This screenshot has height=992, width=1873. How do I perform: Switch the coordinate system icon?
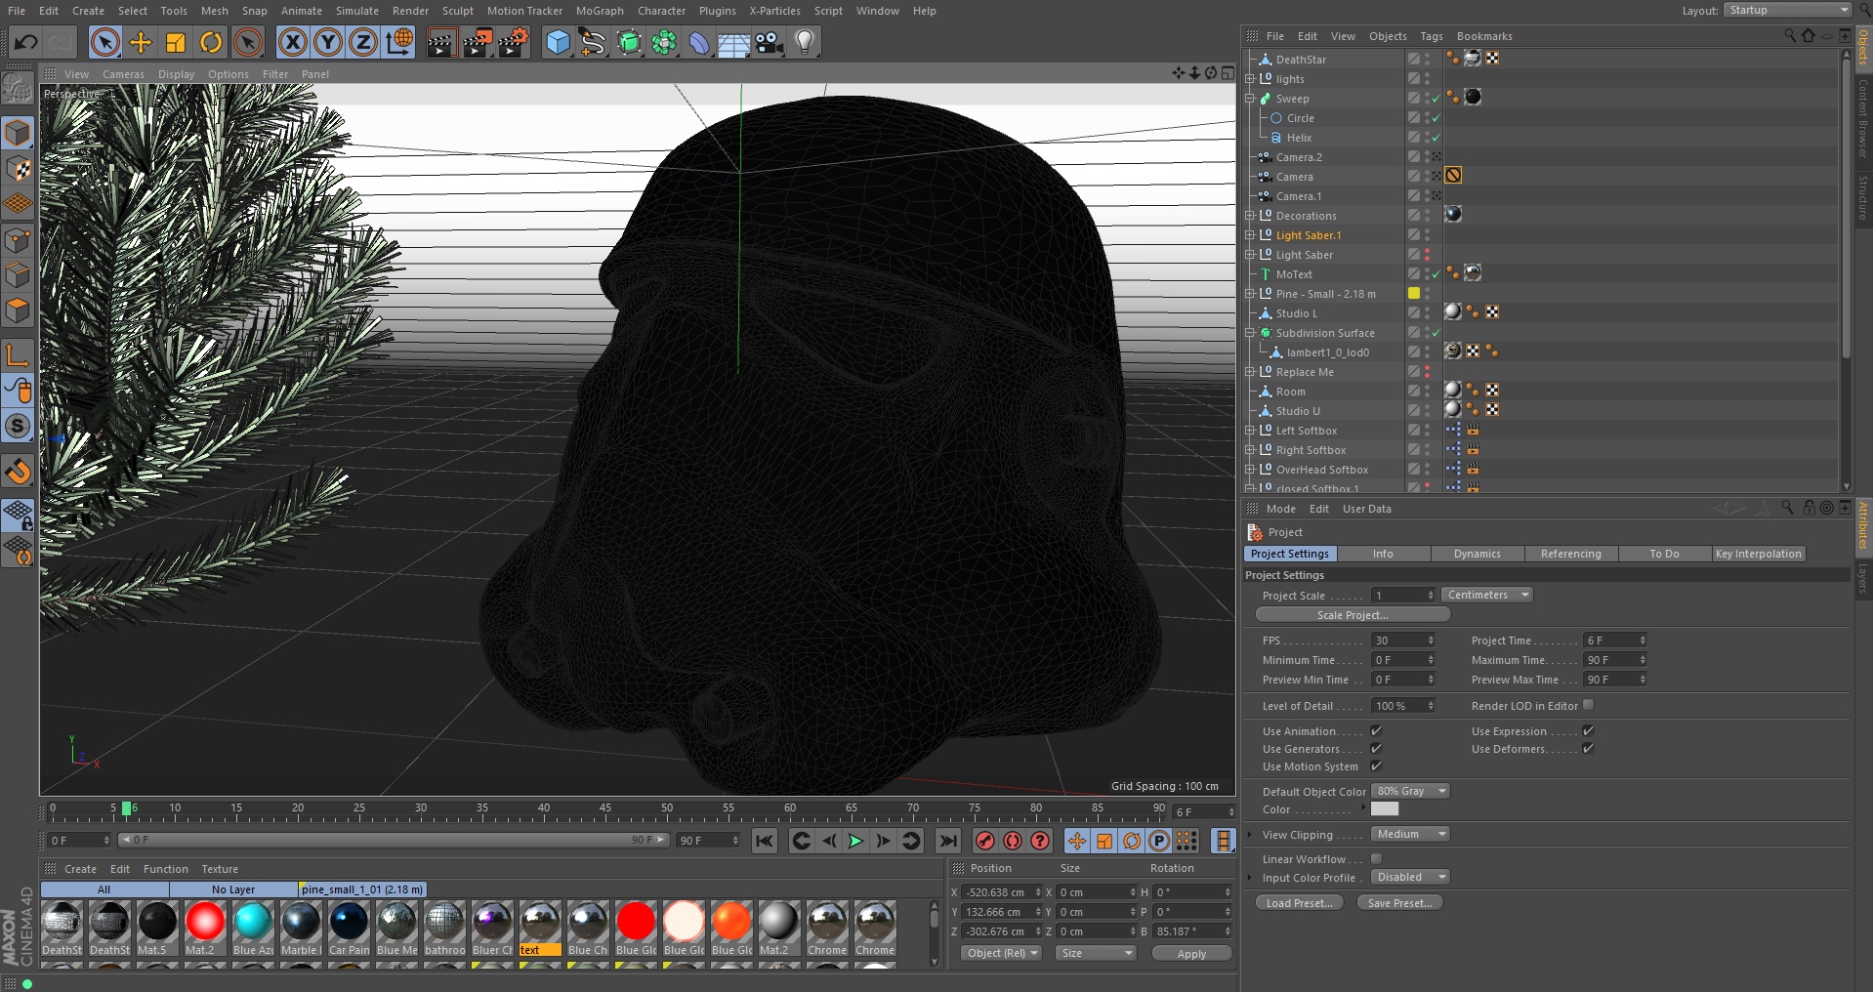[x=398, y=42]
